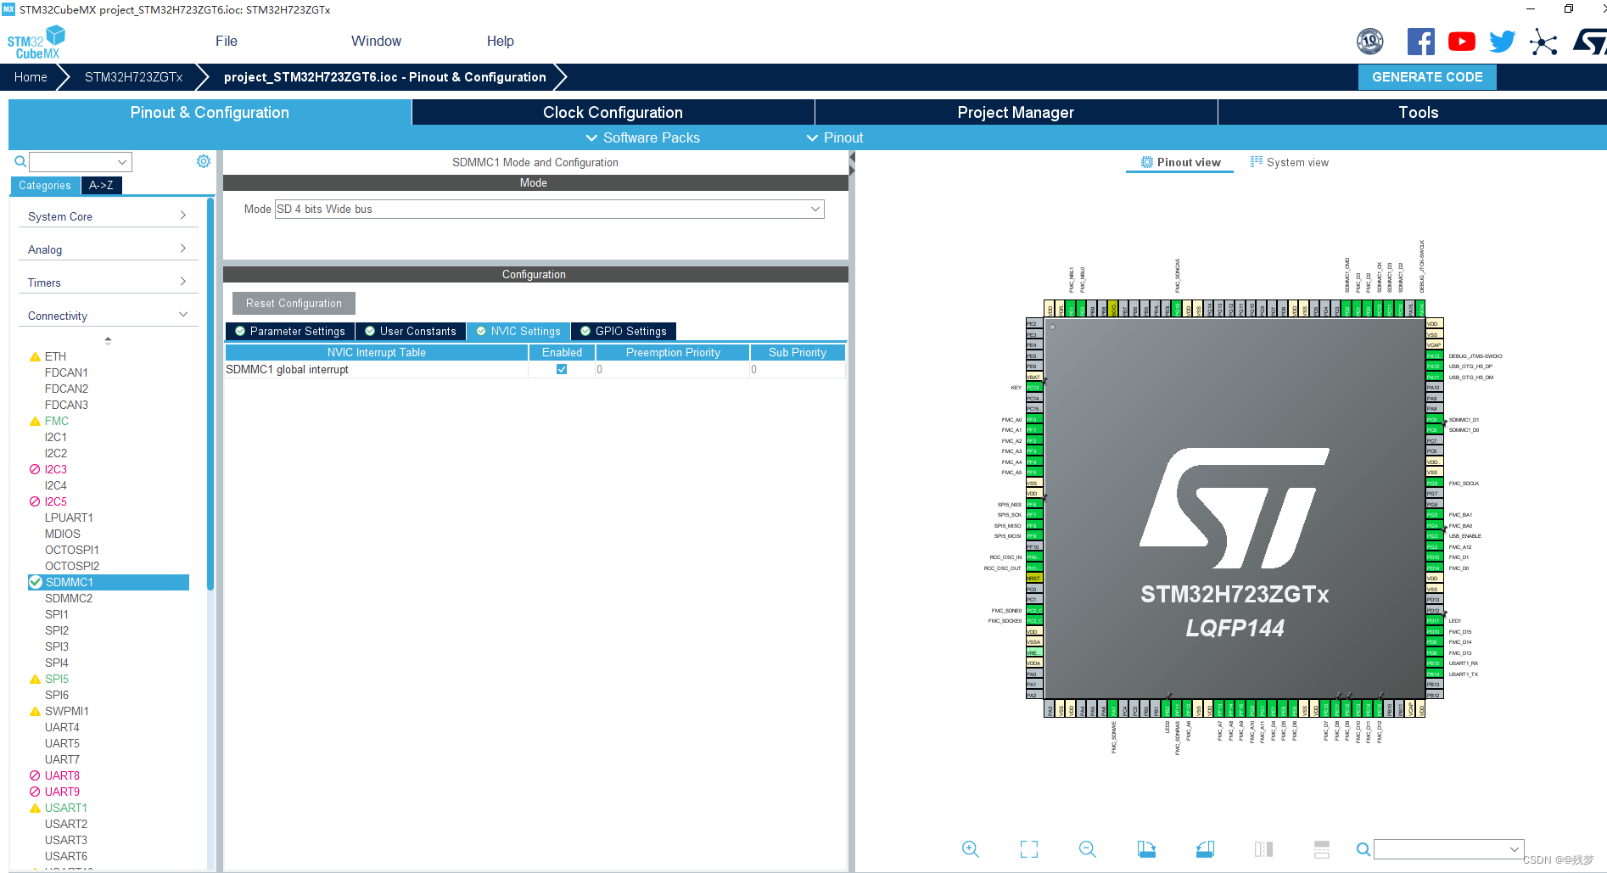
Task: Select USART1 in the peripheral list
Action: tap(66, 808)
